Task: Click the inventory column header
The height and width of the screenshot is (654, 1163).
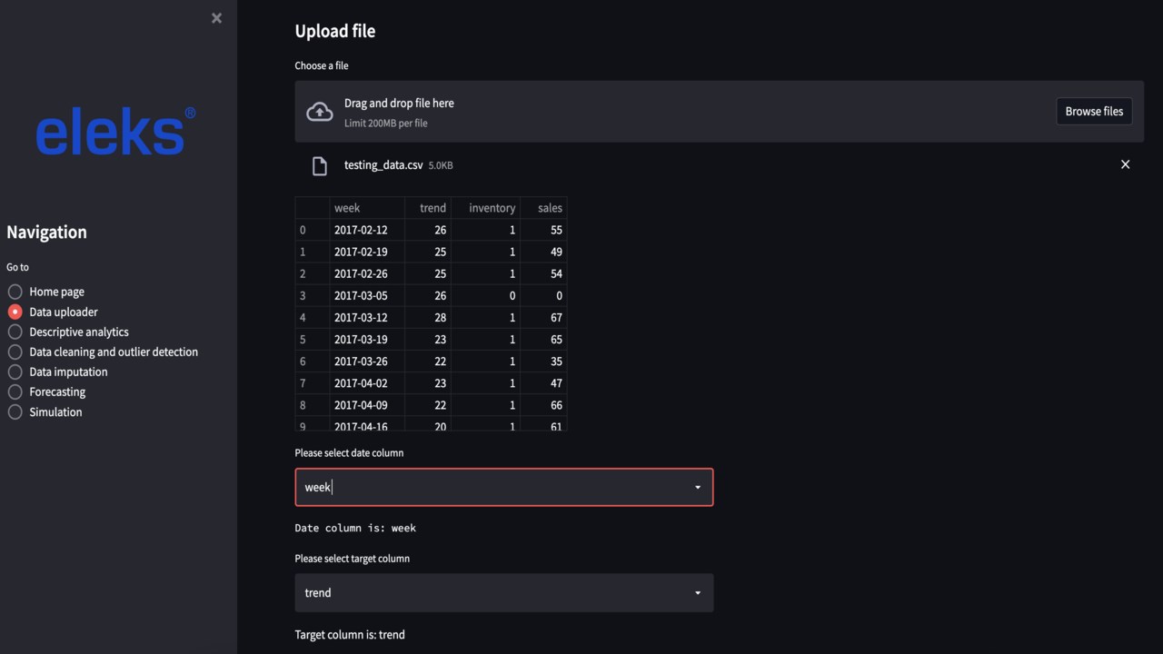Action: point(492,208)
